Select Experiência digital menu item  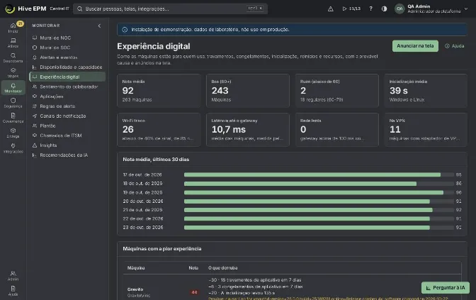click(x=67, y=77)
